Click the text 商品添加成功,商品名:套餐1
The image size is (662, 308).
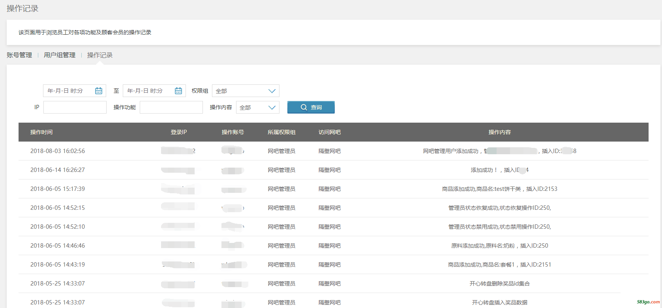[x=481, y=265]
